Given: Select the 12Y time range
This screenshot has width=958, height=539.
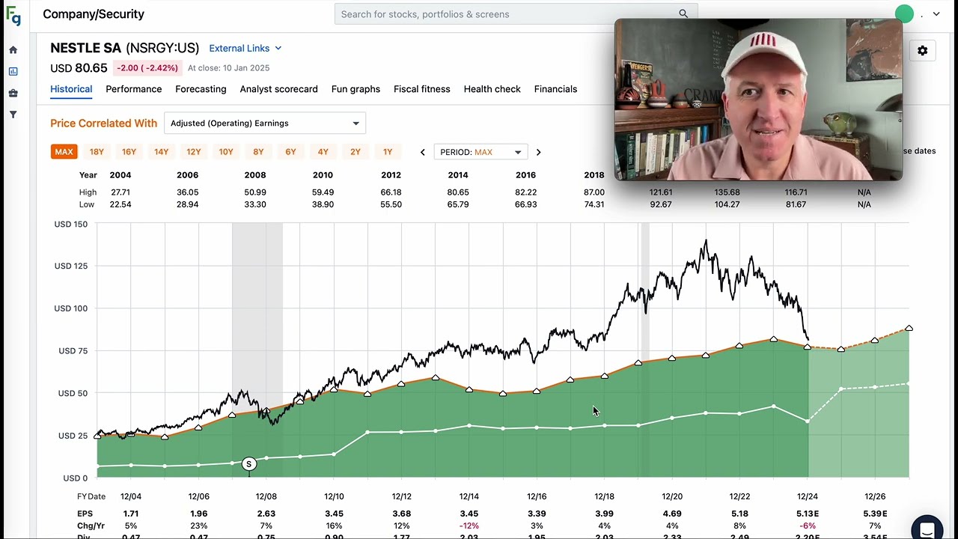Looking at the screenshot, I should [193, 152].
